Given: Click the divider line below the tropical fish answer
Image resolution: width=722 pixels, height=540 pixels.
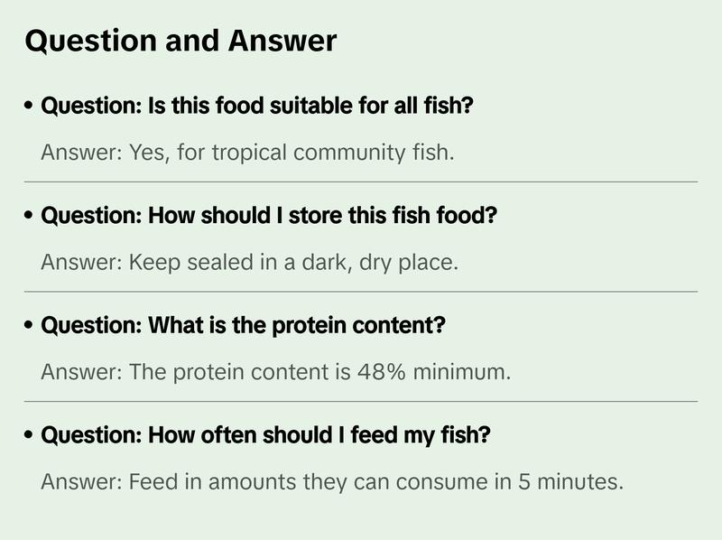Looking at the screenshot, I should 361,182.
